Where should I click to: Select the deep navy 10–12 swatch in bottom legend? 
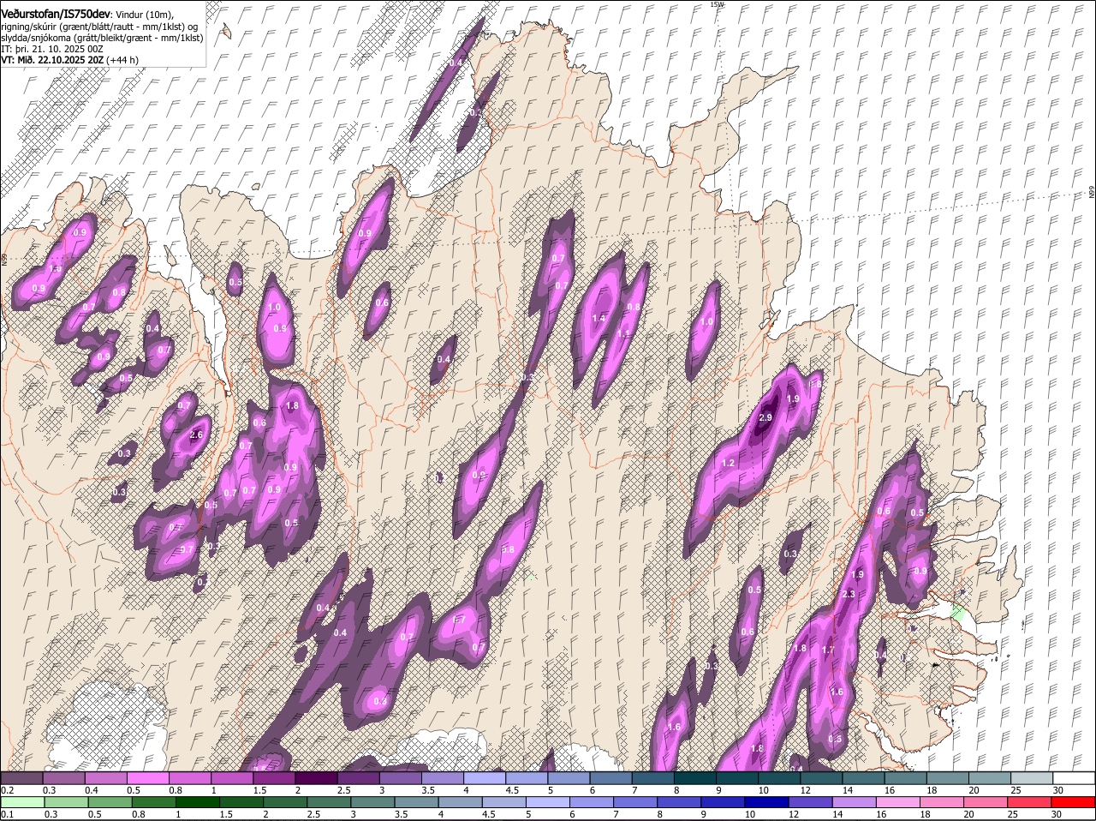(x=768, y=803)
